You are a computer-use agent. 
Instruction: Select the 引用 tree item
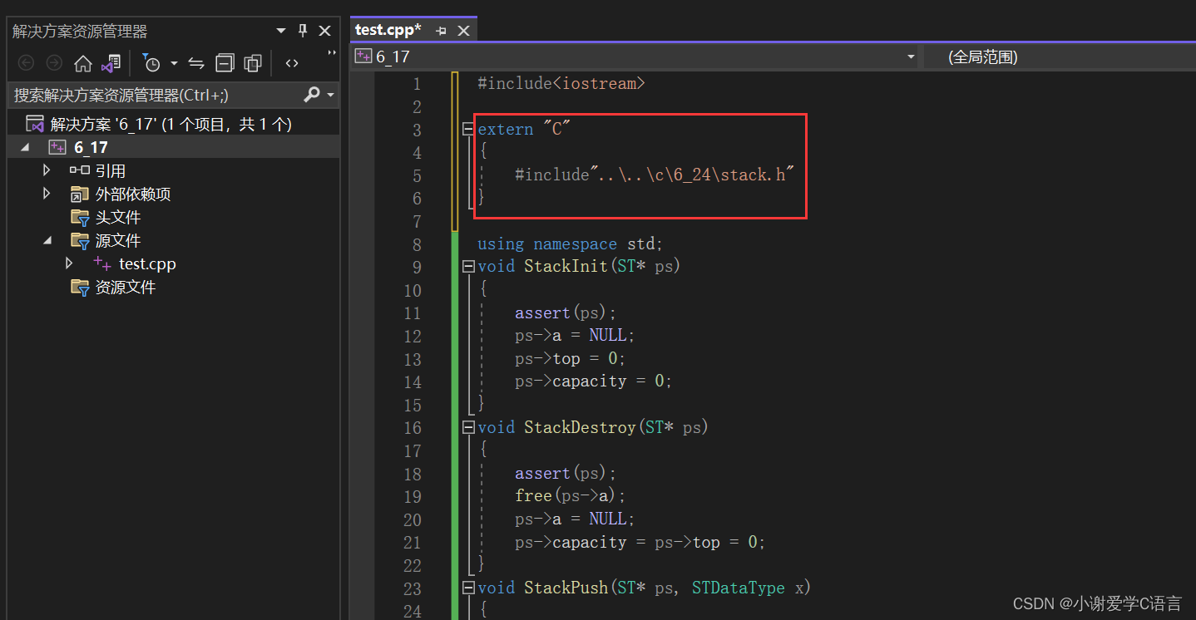click(110, 170)
